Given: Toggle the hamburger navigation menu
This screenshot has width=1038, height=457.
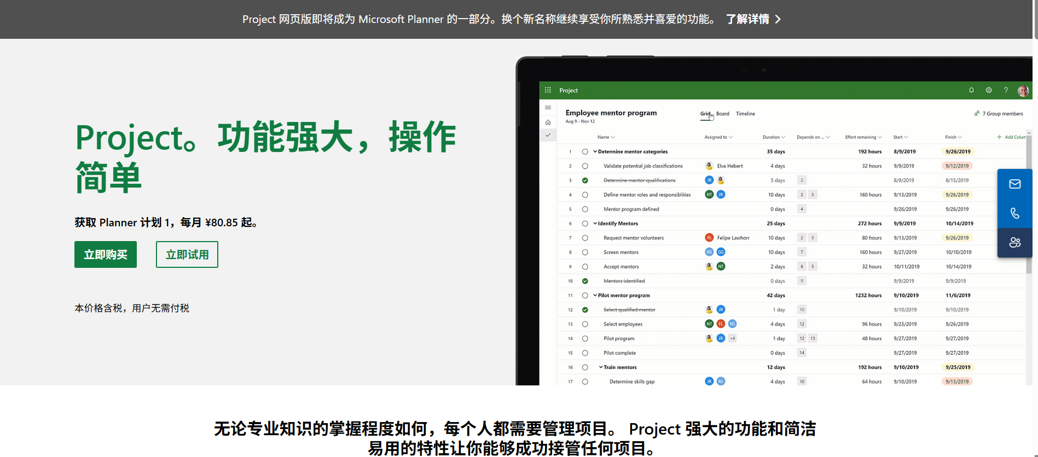Looking at the screenshot, I should coord(548,108).
